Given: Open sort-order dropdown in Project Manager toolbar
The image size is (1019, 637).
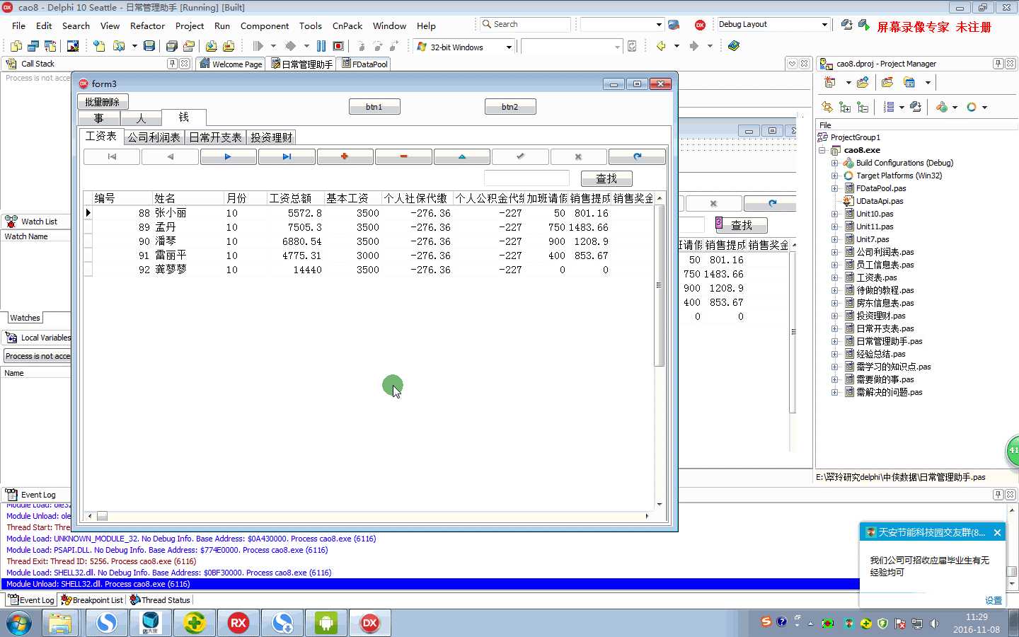Looking at the screenshot, I should pos(902,108).
